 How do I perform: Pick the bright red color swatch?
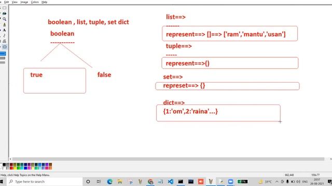11,168
